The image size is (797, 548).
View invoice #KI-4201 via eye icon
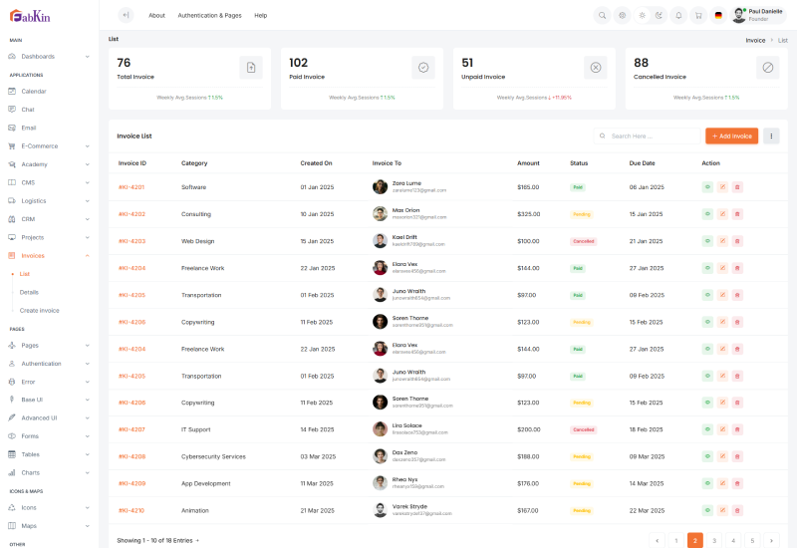[707, 187]
